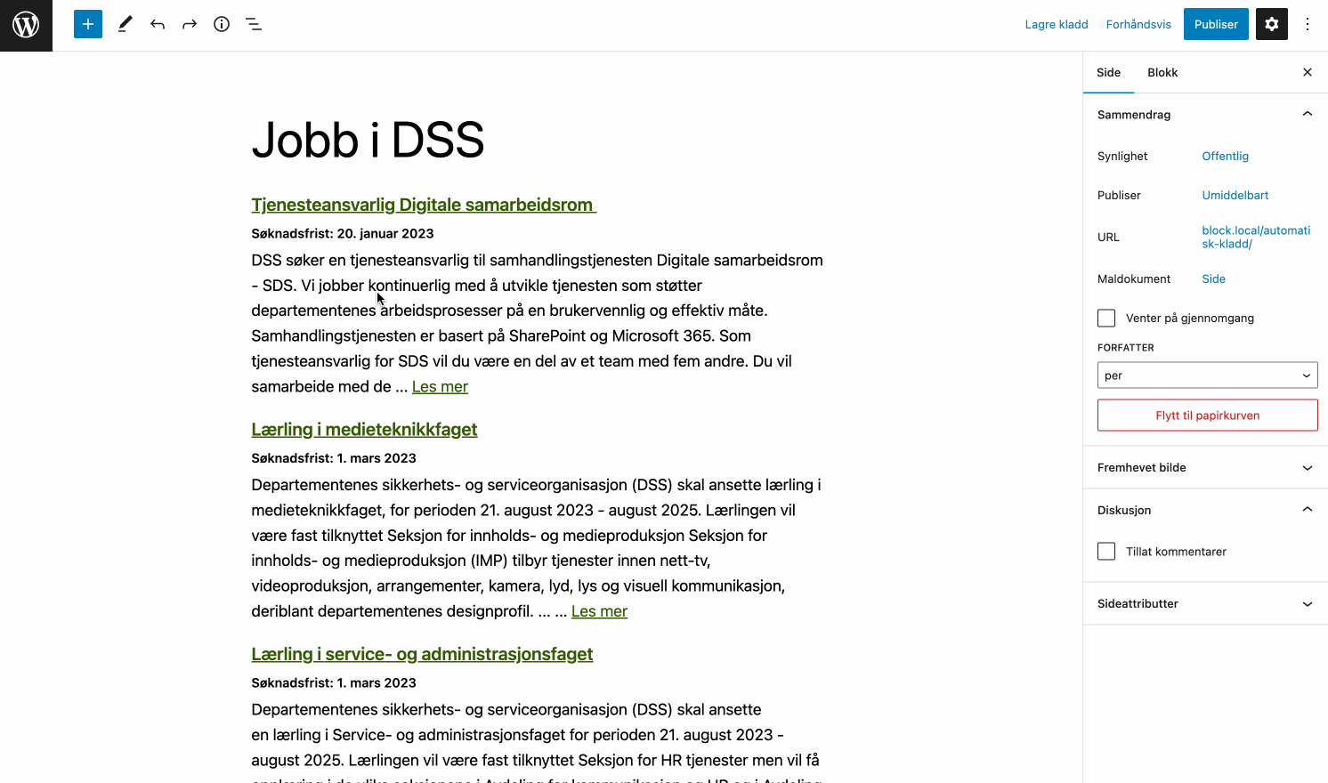1328x783 pixels.
Task: Click text Søknadsfrist: 20. januar 2023
Action: point(343,233)
